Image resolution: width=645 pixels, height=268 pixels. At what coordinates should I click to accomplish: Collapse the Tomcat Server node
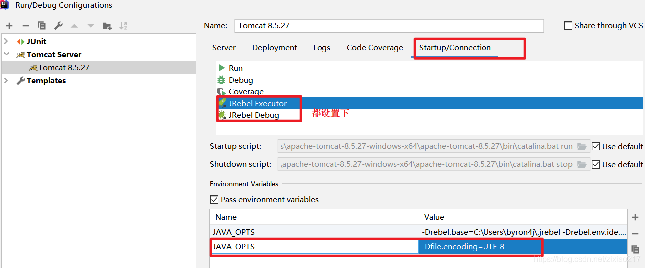click(6, 54)
